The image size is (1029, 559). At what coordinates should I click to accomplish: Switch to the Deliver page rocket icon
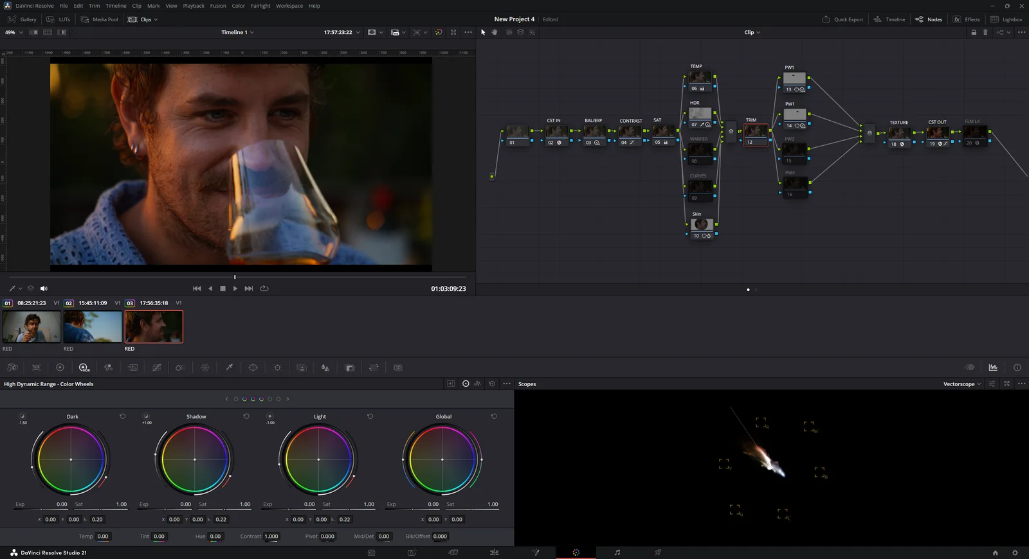[x=657, y=553]
